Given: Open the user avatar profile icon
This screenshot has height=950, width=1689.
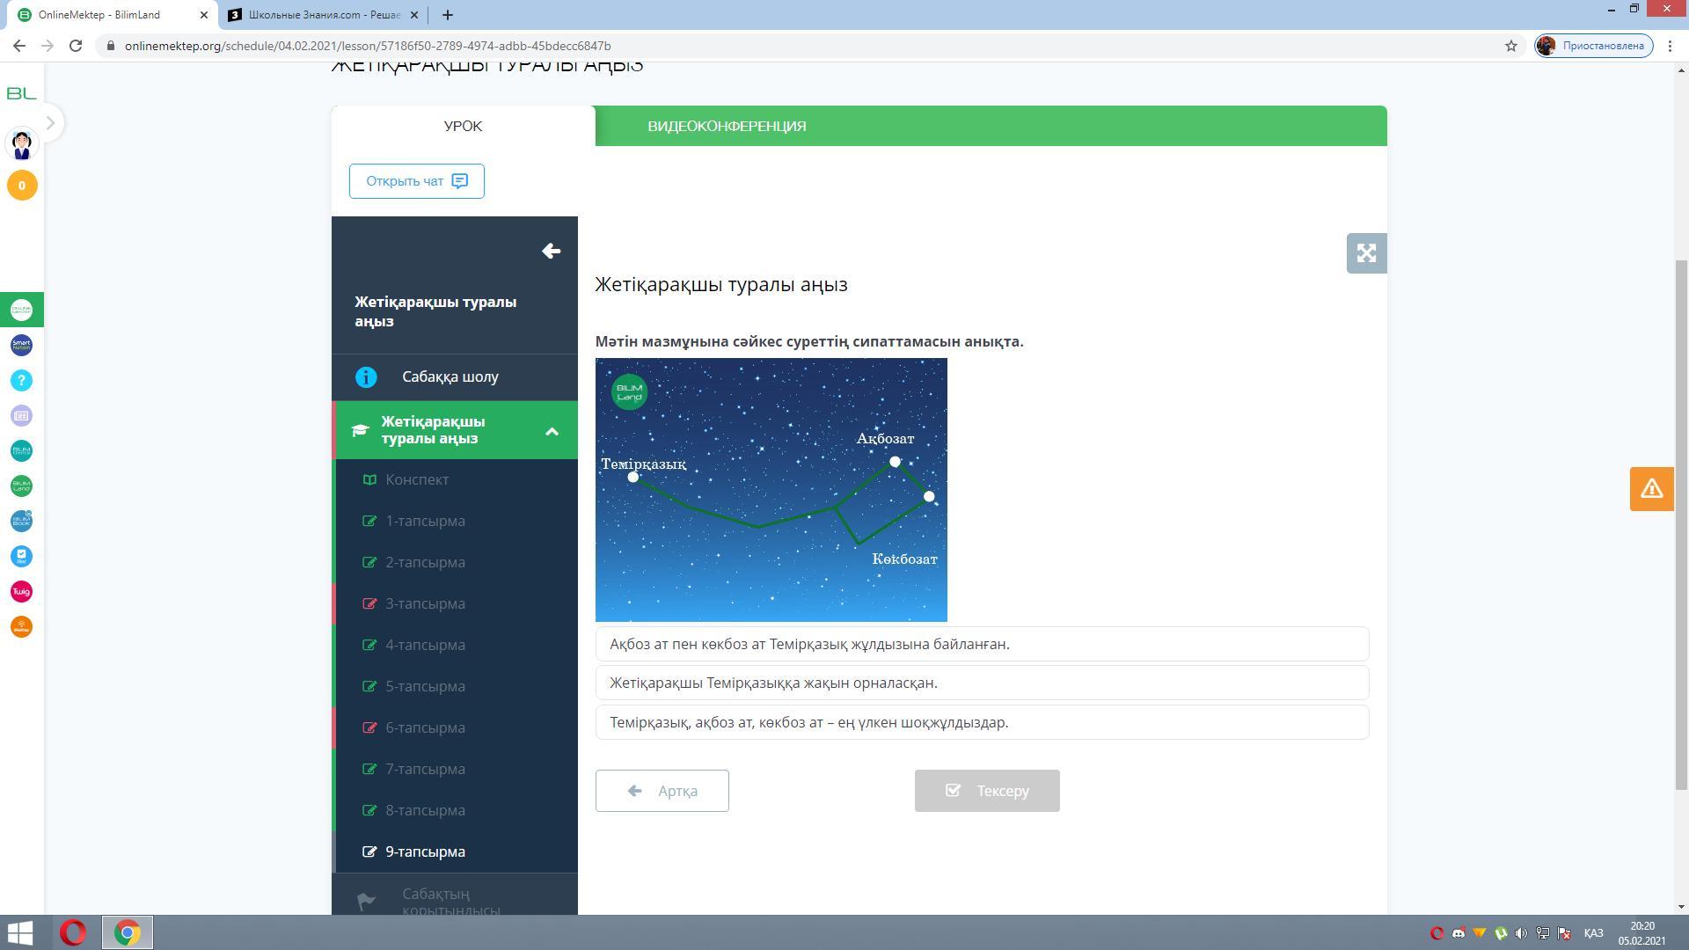Looking at the screenshot, I should coord(22,143).
